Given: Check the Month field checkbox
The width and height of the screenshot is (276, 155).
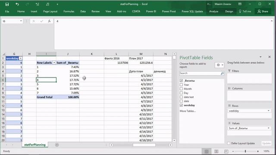Looking at the screenshot, I should 181,89.
